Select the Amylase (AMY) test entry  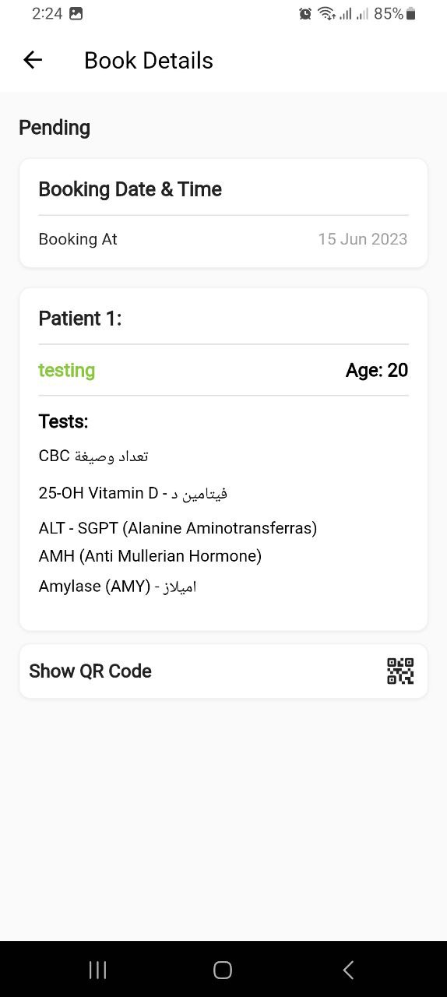point(118,587)
